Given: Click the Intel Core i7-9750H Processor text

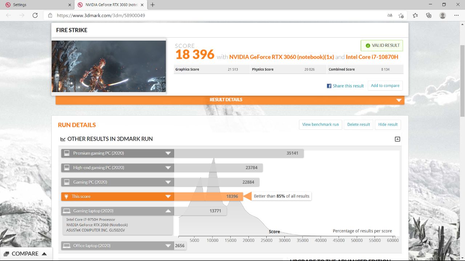Looking at the screenshot, I should click(91, 220).
